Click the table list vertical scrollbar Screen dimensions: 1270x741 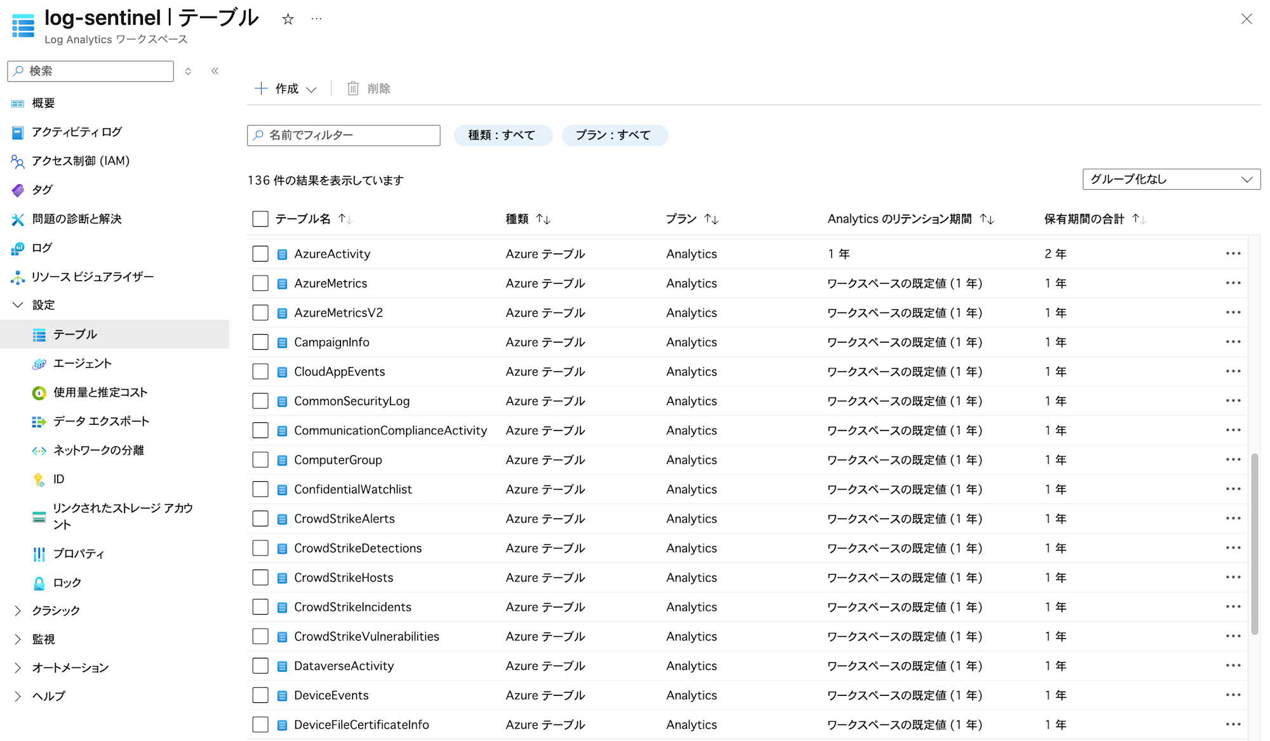coord(1254,544)
